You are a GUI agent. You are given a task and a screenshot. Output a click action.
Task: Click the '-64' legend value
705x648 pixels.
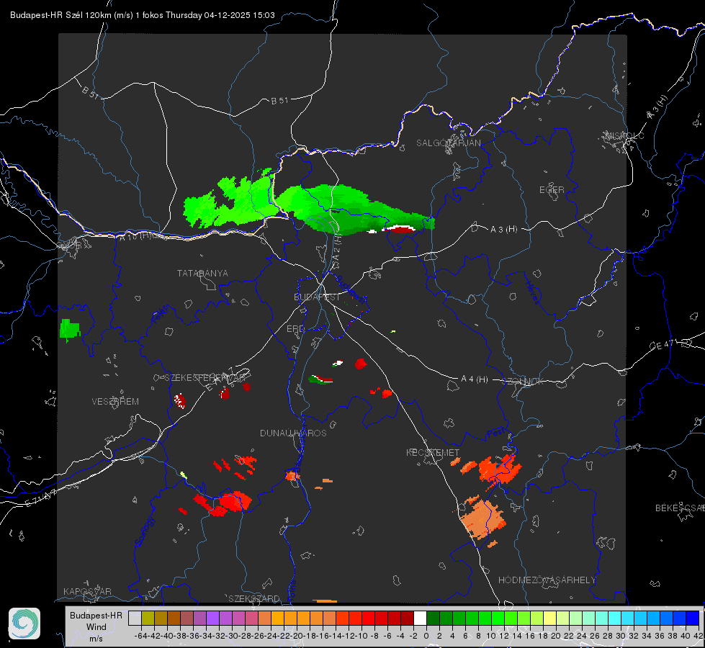[x=140, y=636]
